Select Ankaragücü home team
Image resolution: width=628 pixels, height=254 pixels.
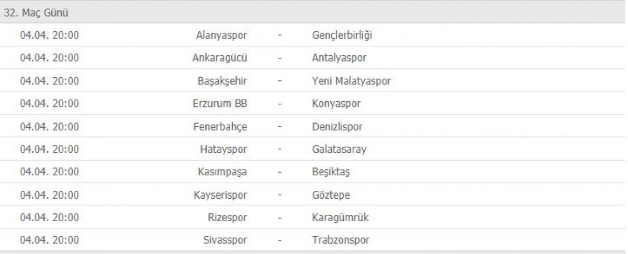click(x=220, y=58)
